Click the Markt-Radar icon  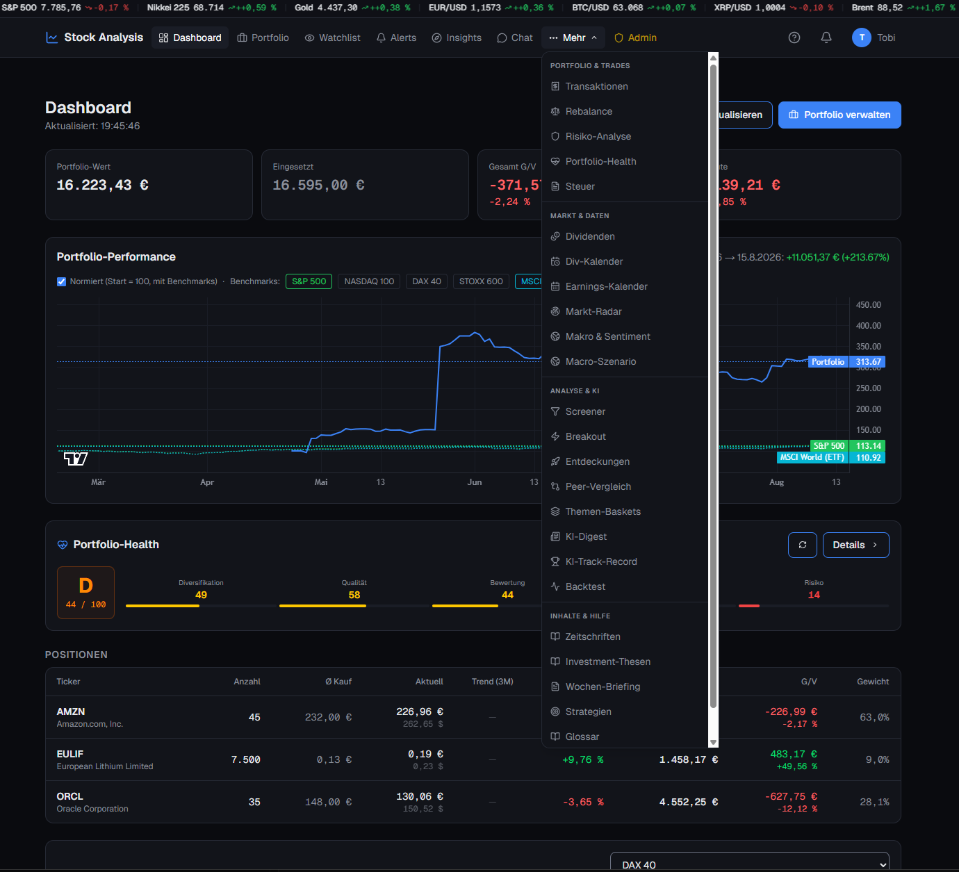coord(555,311)
